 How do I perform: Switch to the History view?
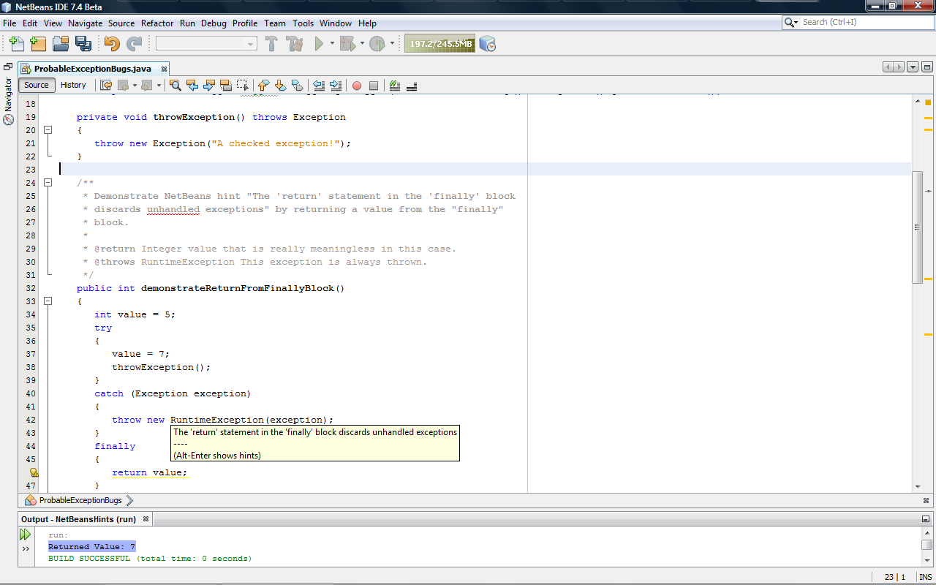pyautogui.click(x=73, y=85)
